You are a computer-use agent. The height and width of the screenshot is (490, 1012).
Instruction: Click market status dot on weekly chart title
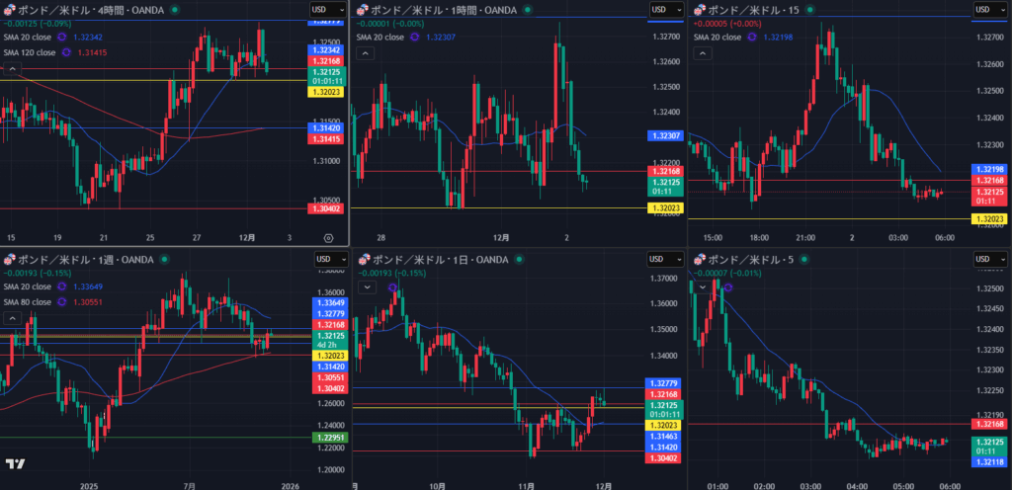163,260
